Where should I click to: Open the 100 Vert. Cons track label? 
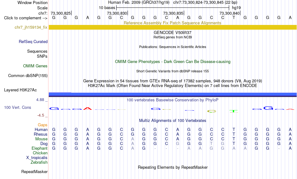[x=18, y=107]
